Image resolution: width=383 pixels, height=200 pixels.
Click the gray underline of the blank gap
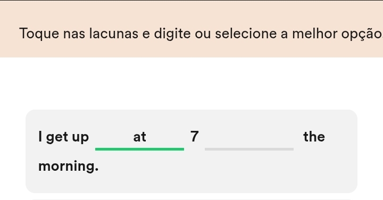[249, 149]
